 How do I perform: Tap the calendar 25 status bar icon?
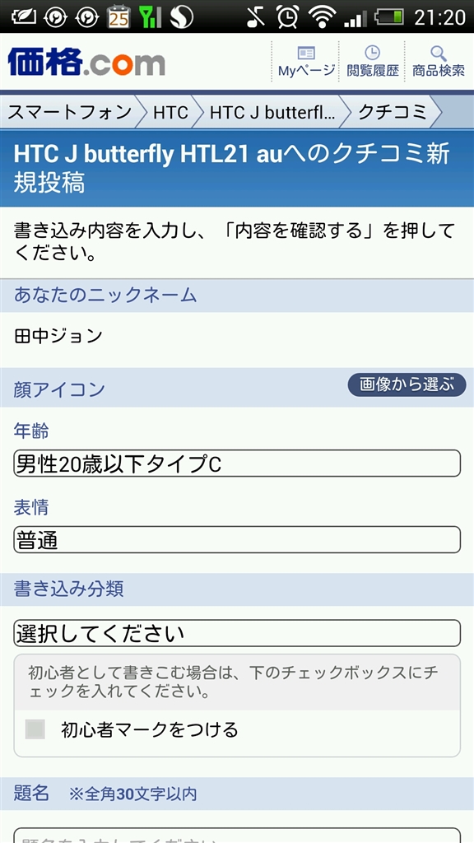(x=118, y=16)
